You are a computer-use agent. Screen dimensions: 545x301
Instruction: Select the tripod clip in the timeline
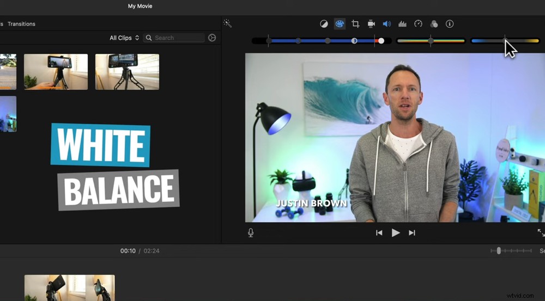pyautogui.click(x=70, y=288)
